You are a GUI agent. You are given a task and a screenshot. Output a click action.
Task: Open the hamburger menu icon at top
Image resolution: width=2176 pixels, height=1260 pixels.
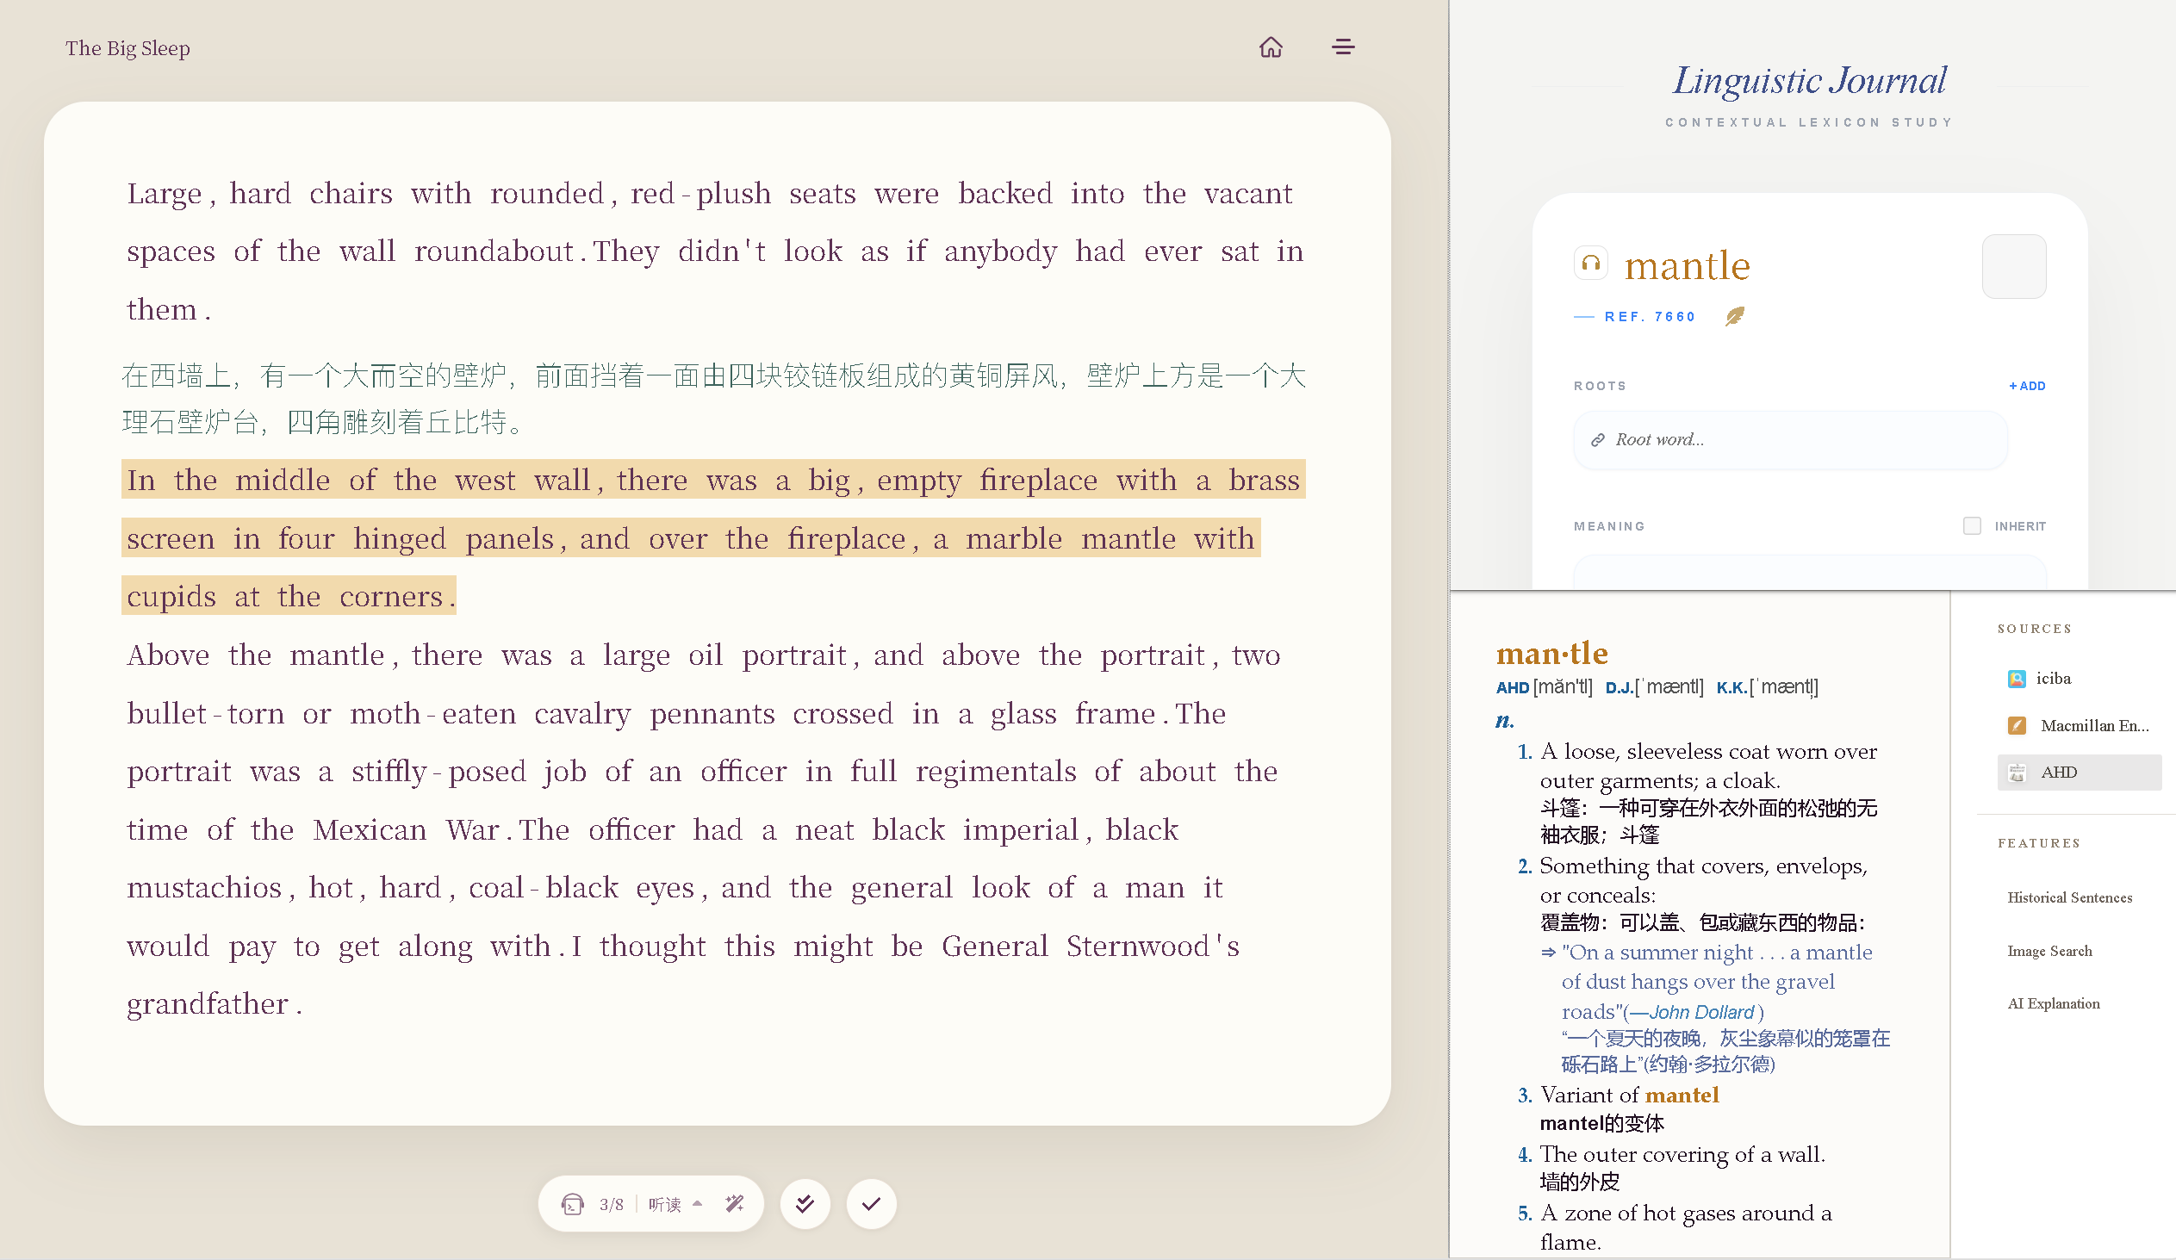(x=1343, y=47)
